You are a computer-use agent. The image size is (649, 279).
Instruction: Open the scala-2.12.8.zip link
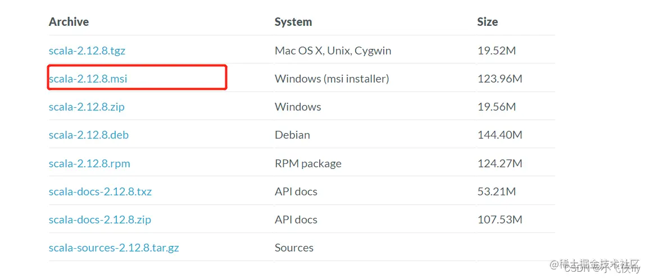tap(87, 107)
